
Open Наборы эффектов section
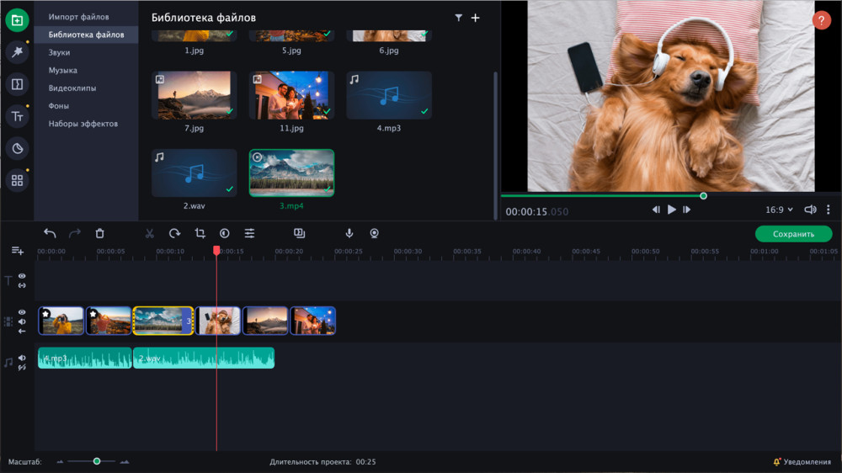(x=83, y=124)
